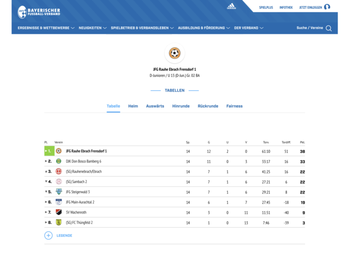Click the Tore column header
347x255 pixels.
coord(266,142)
